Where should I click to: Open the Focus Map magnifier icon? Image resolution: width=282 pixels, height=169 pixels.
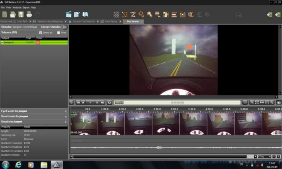coord(141,14)
